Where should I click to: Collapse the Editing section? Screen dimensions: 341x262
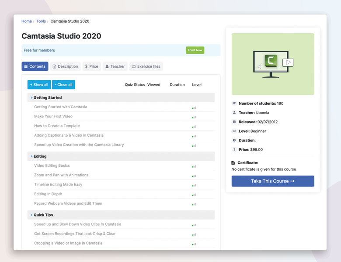click(x=121, y=156)
